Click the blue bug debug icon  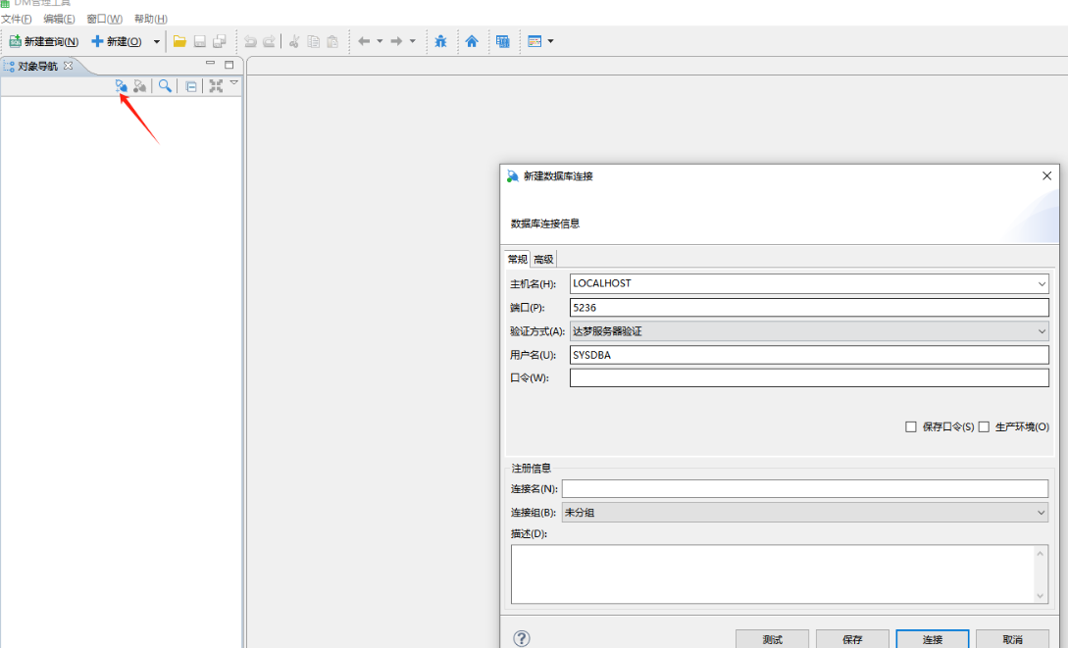(x=440, y=41)
